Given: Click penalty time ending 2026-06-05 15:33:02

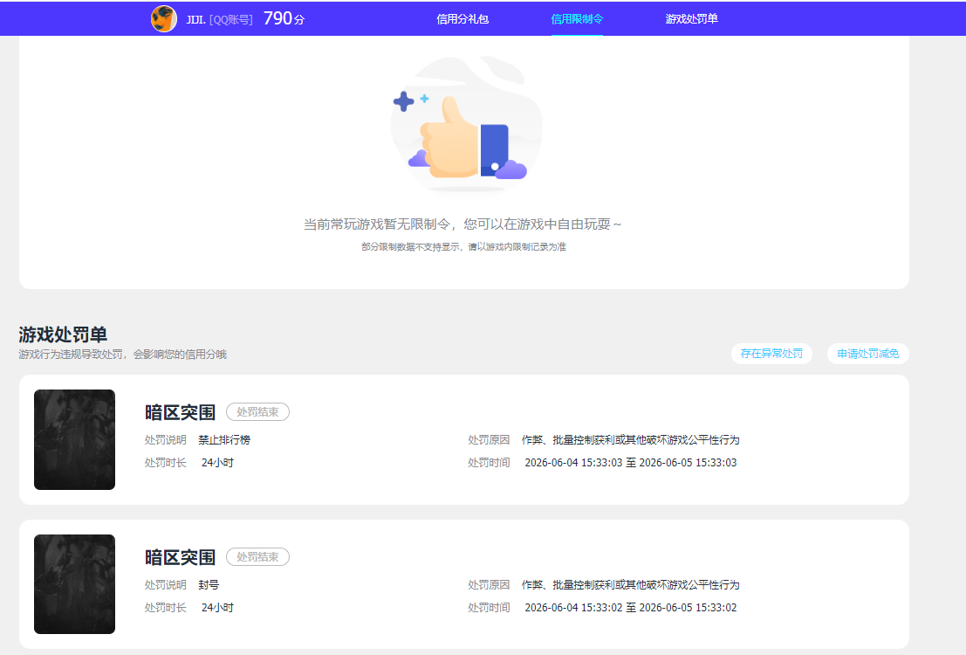Looking at the screenshot, I should [631, 608].
